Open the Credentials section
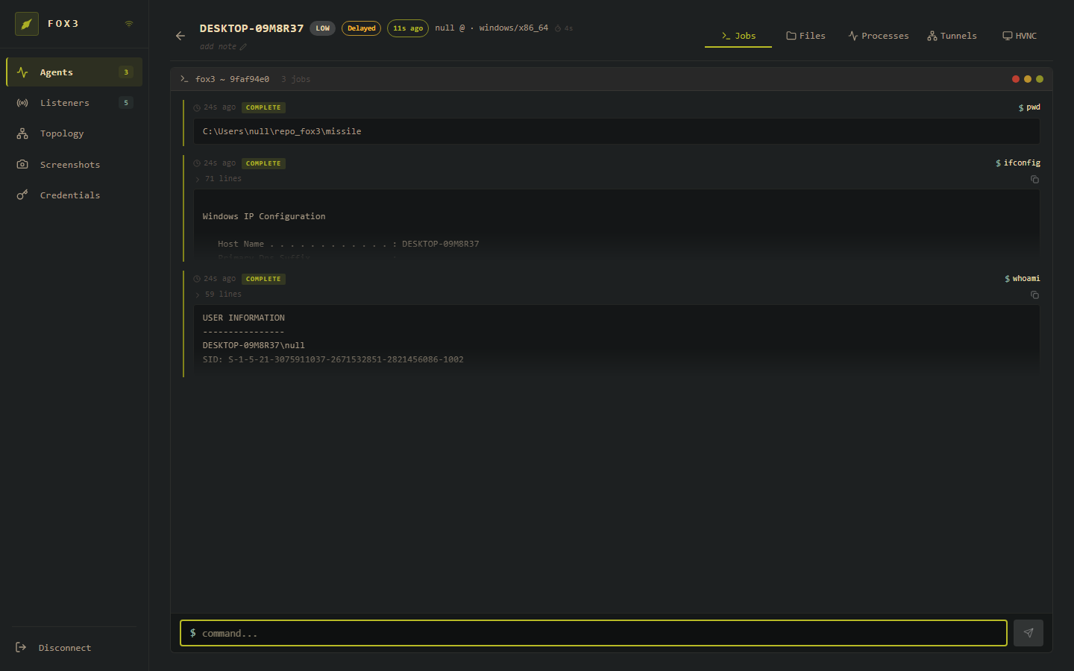This screenshot has width=1074, height=671. pos(74,195)
